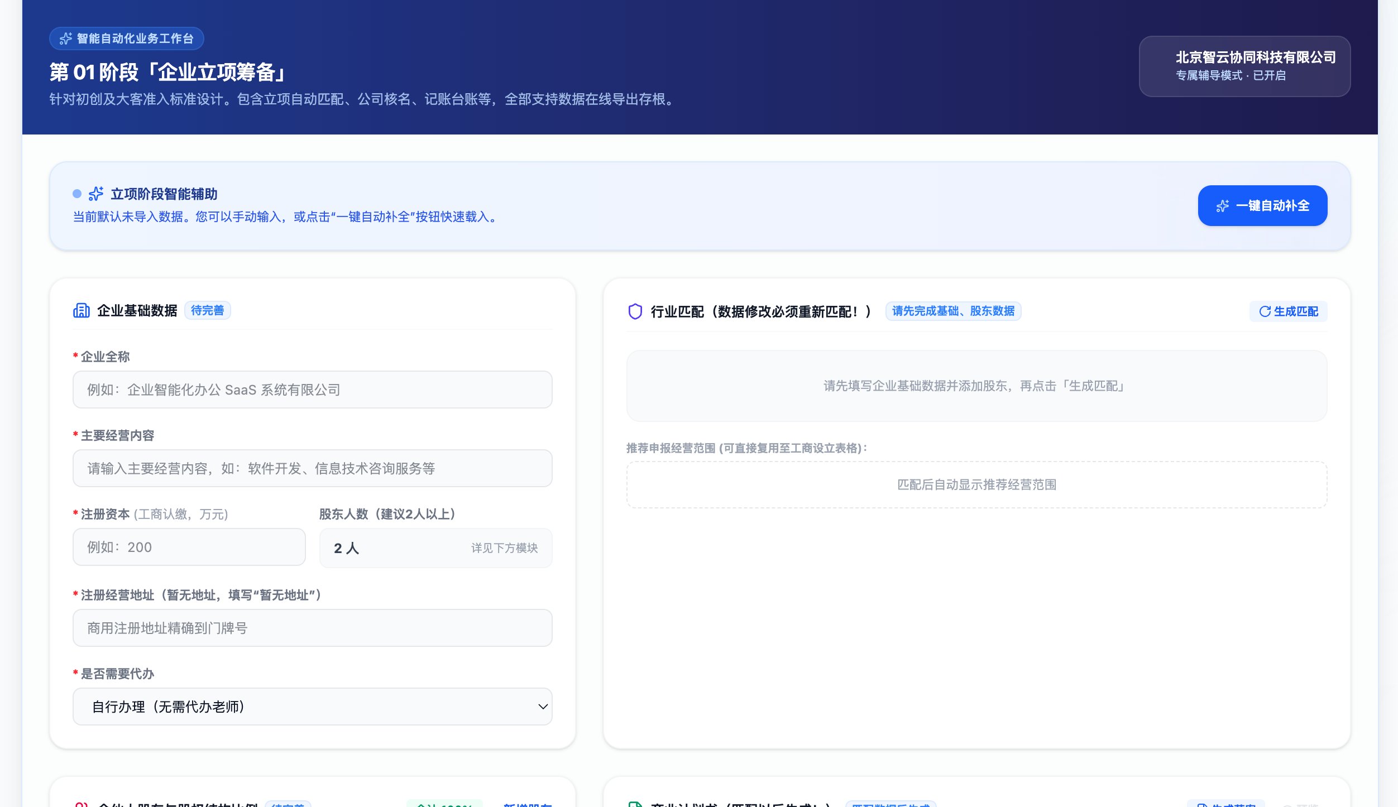1398x807 pixels.
Task: Open the 是否需要代办 dropdown
Action: [313, 707]
